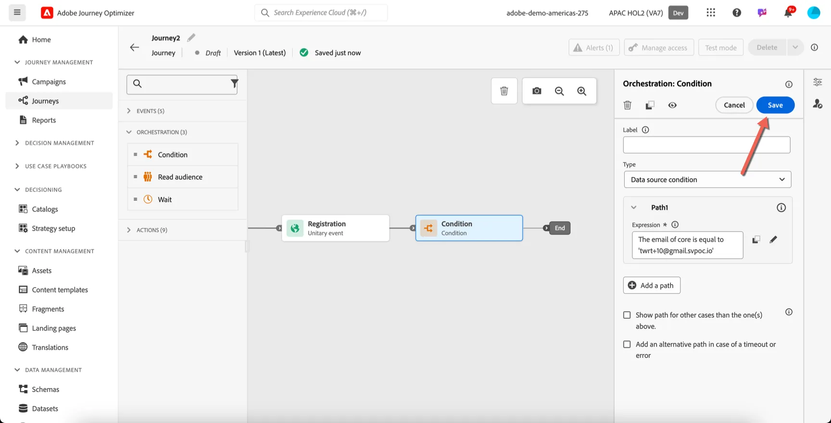Expand the Decision Management section
The image size is (831, 423).
[x=17, y=143]
